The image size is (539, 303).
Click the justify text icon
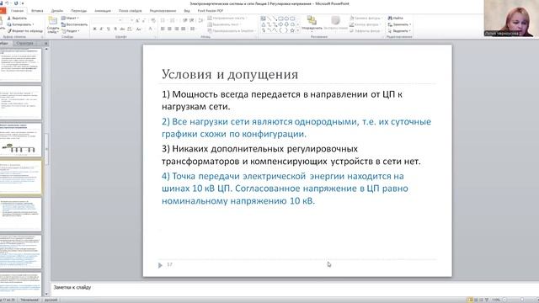point(184,29)
